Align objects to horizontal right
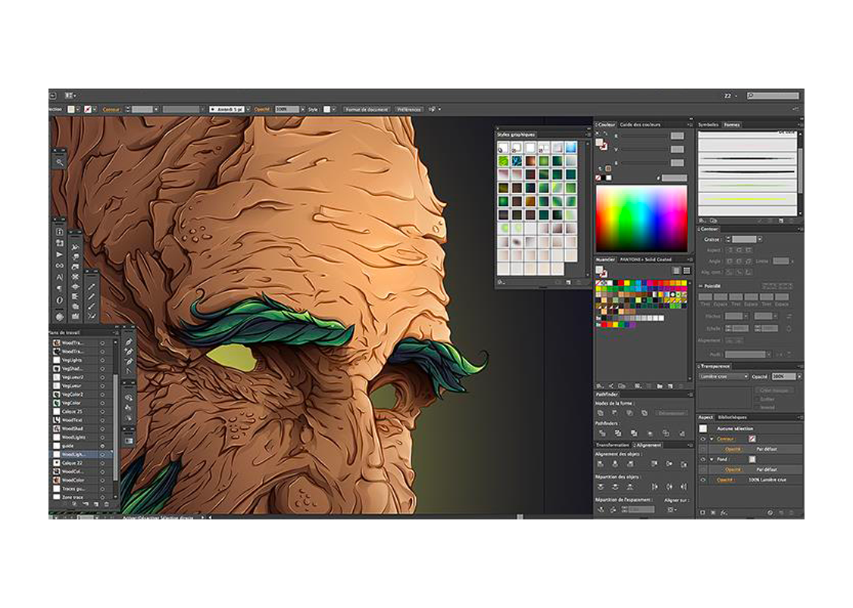The height and width of the screenshot is (608, 853). tap(630, 464)
